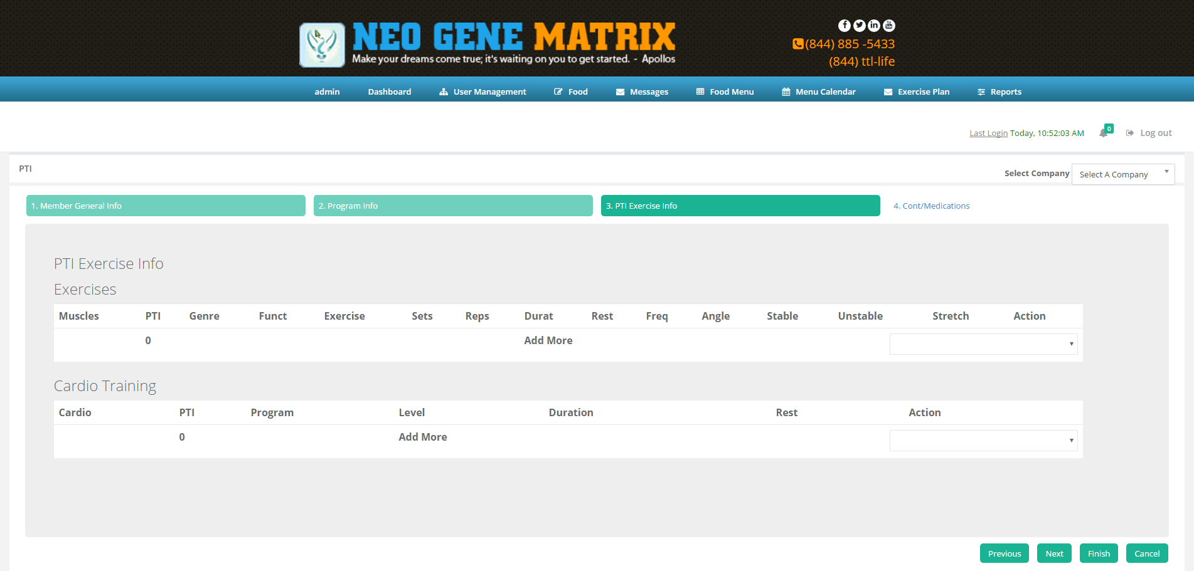Click the Cardio column header
Screen dimensions: 1194x571
[75, 412]
